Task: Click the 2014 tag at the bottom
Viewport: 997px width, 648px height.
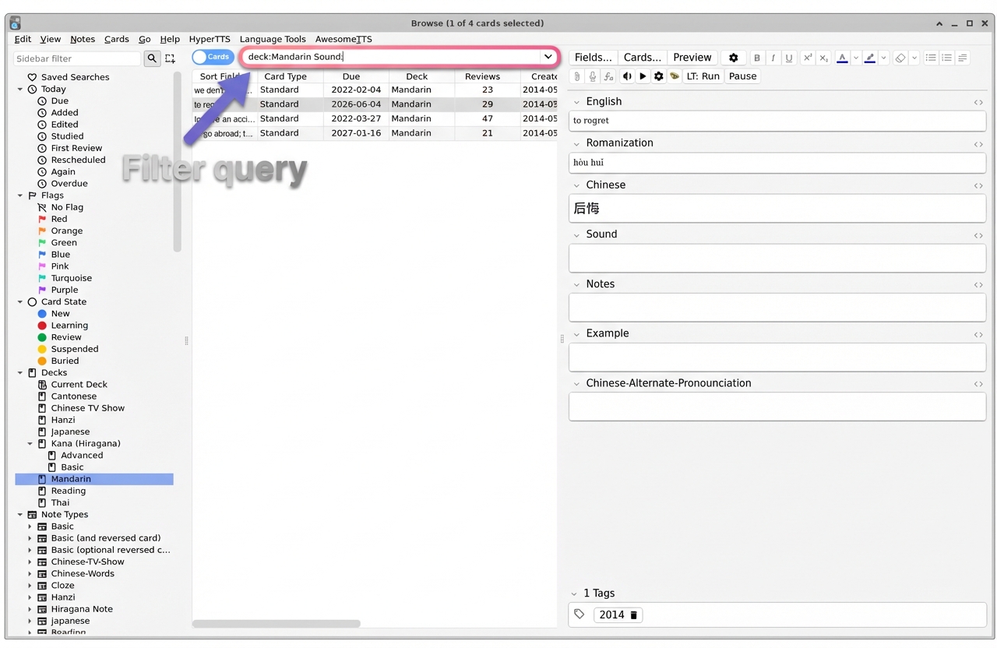Action: click(x=612, y=615)
